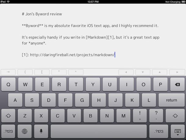Viewport: 186px width, 140px height.
Task: Move the cursor up with the arrow key
Action: pos(160,72)
